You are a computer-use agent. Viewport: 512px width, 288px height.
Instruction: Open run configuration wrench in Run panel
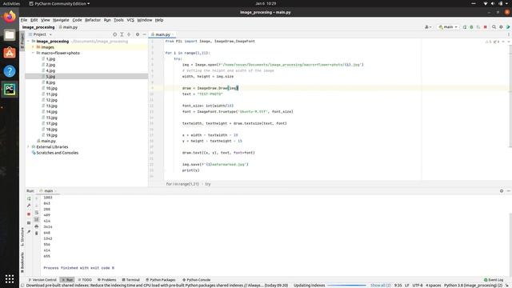pos(29,206)
